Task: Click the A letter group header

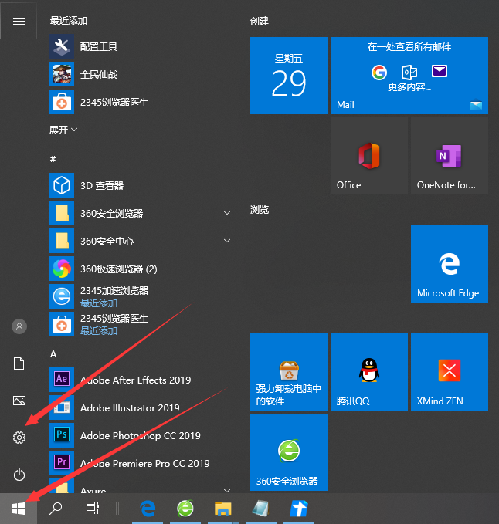Action: [53, 354]
